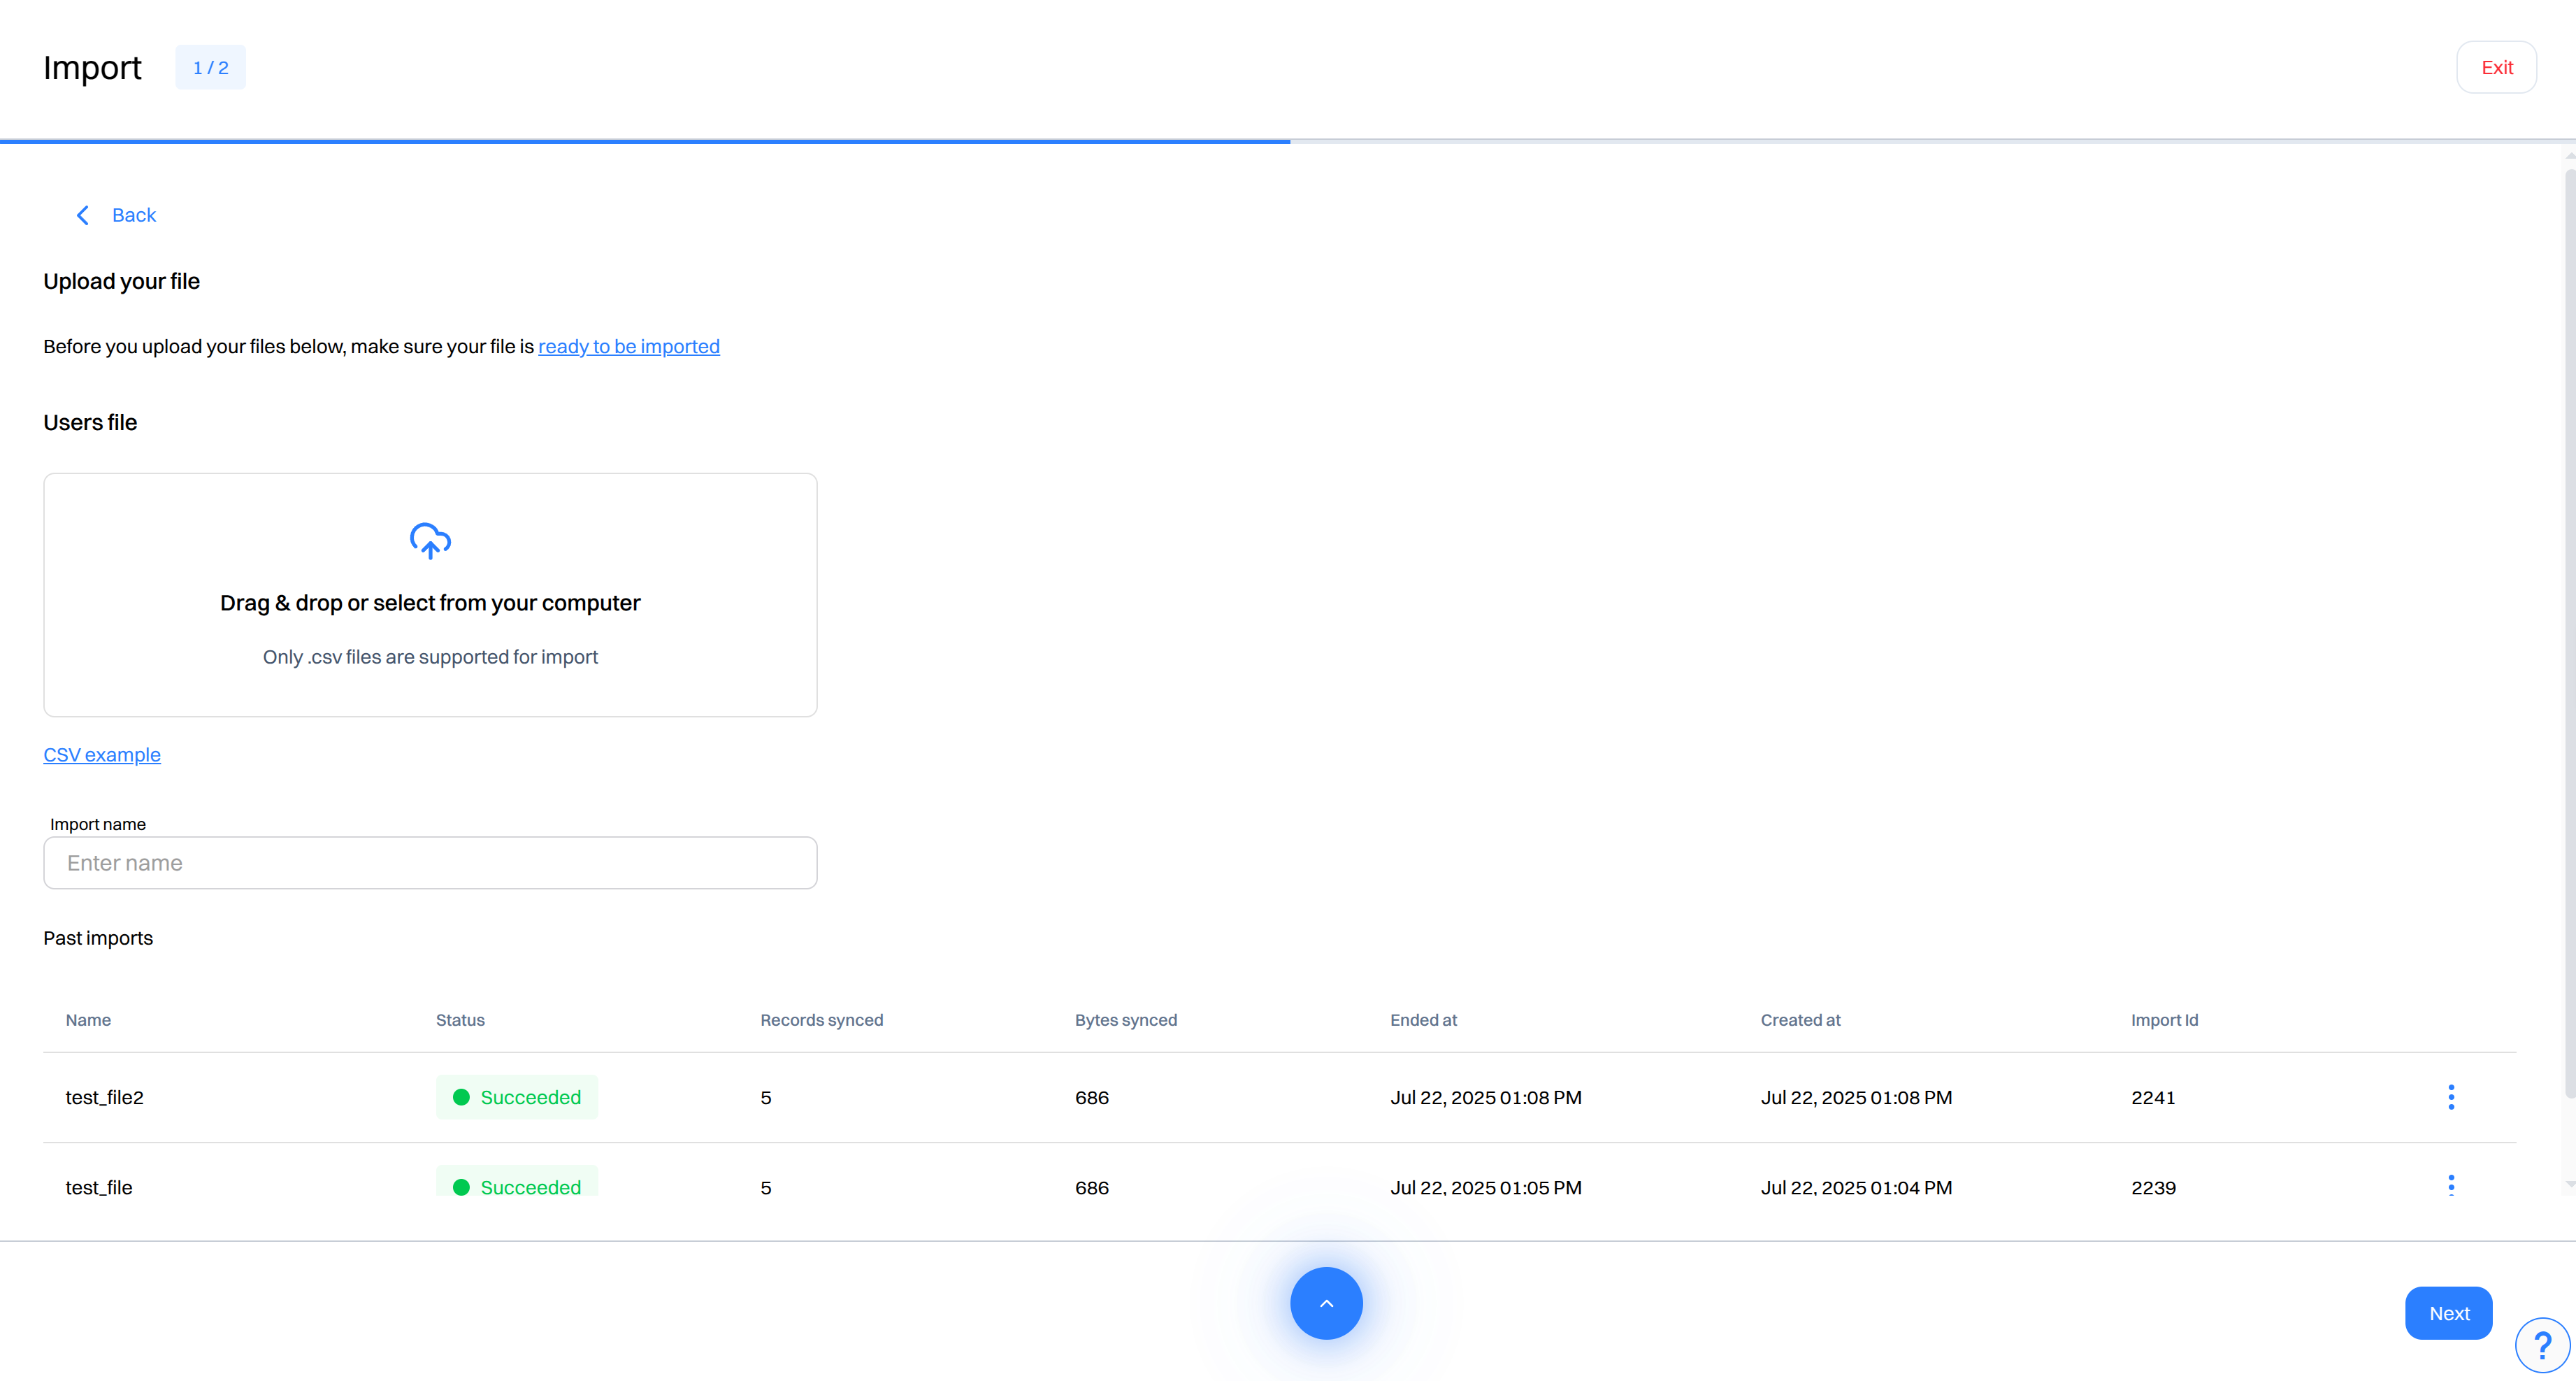Click Succeeded status badge for test_file
This screenshot has width=2576, height=1381.
517,1182
